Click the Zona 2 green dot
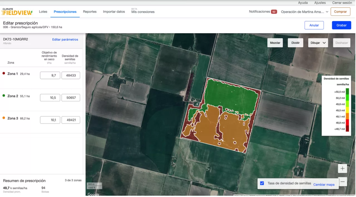 4,96
